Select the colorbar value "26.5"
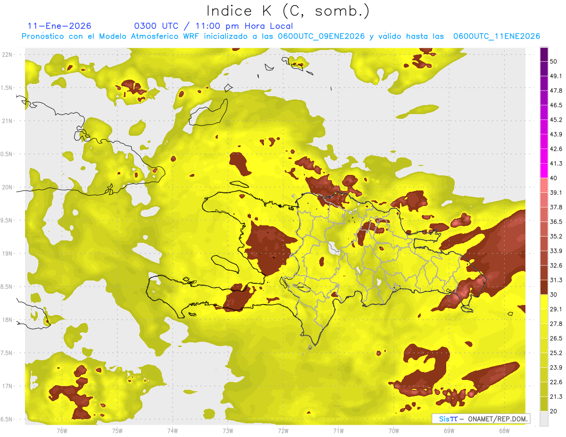 click(x=556, y=338)
